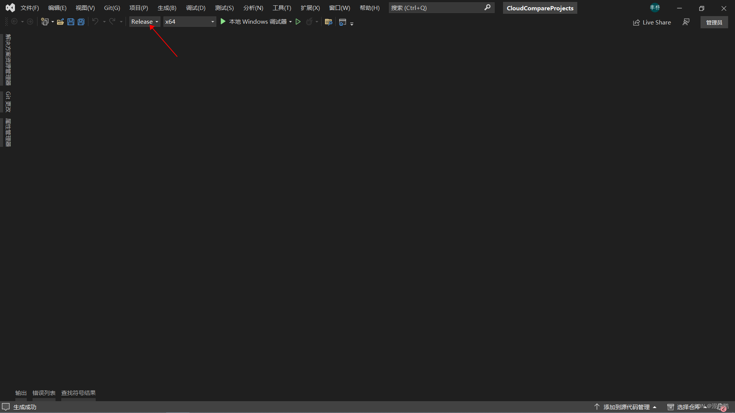Click the Find in Files folder icon

coord(328,22)
